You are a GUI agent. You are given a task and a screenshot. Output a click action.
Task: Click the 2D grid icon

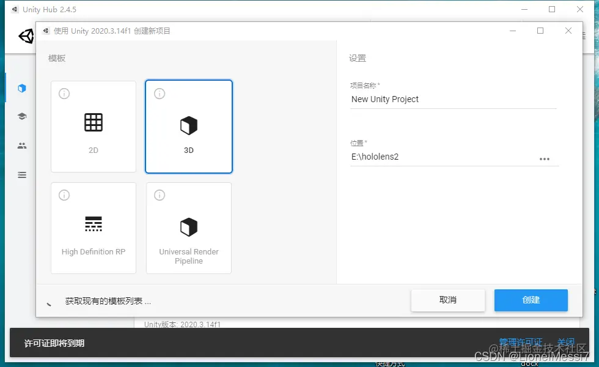click(x=94, y=122)
